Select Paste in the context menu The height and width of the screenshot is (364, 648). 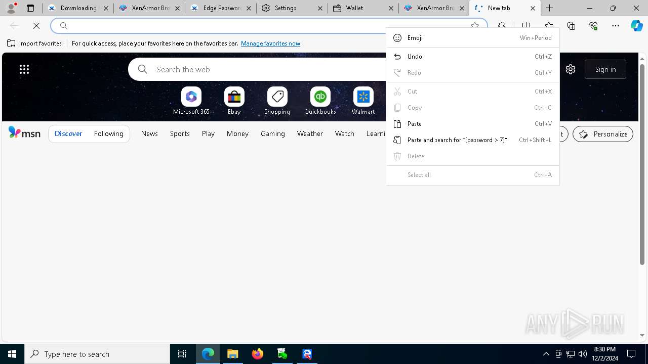(473, 124)
